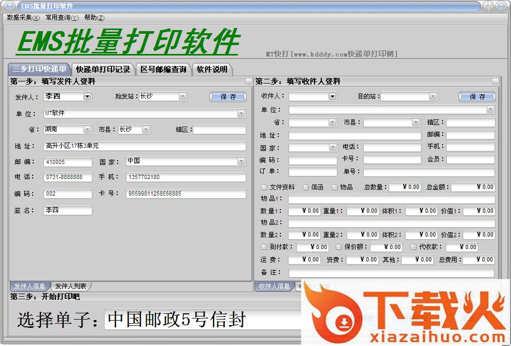Focus the 总费用 amount field

pos(479,259)
